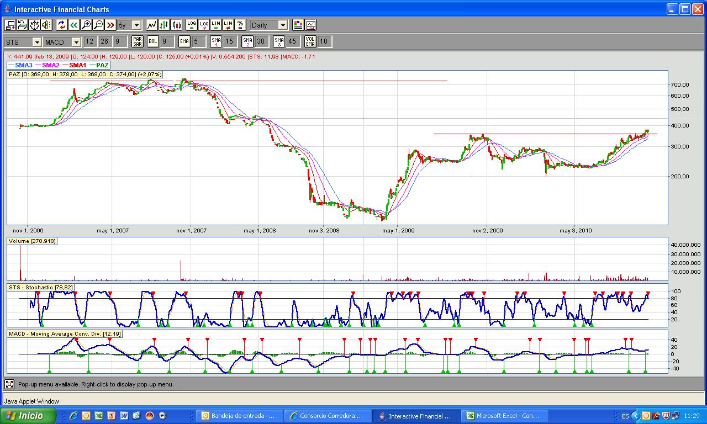
Task: Zoom out with the magnifier minus icon
Action: [x=98, y=25]
